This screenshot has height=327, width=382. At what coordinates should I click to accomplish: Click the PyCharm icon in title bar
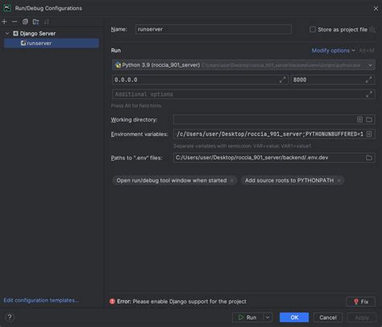(6, 8)
